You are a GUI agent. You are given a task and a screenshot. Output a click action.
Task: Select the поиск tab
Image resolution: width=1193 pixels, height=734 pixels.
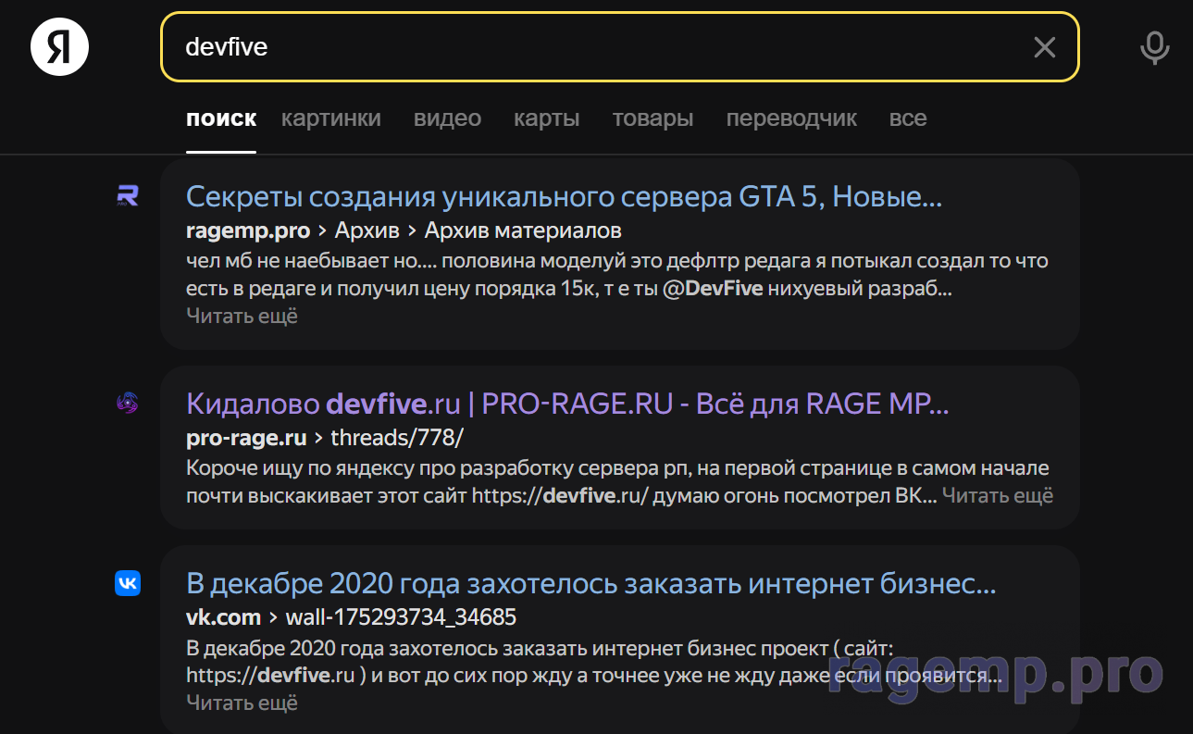221,118
